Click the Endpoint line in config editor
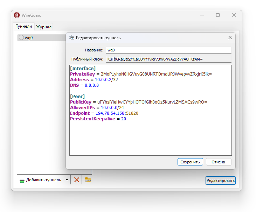Viewport: 256px width, 212px height. pyautogui.click(x=104, y=113)
